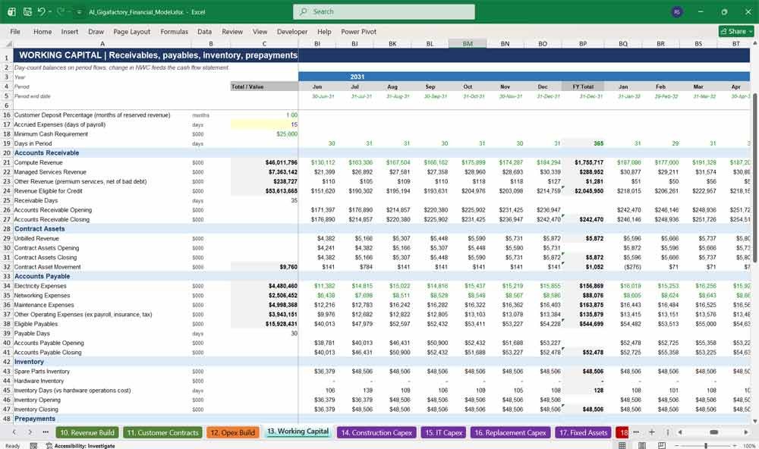Viewport: 759px width, 449px height.
Task: Save the workbook using the Save icon
Action: click(27, 11)
